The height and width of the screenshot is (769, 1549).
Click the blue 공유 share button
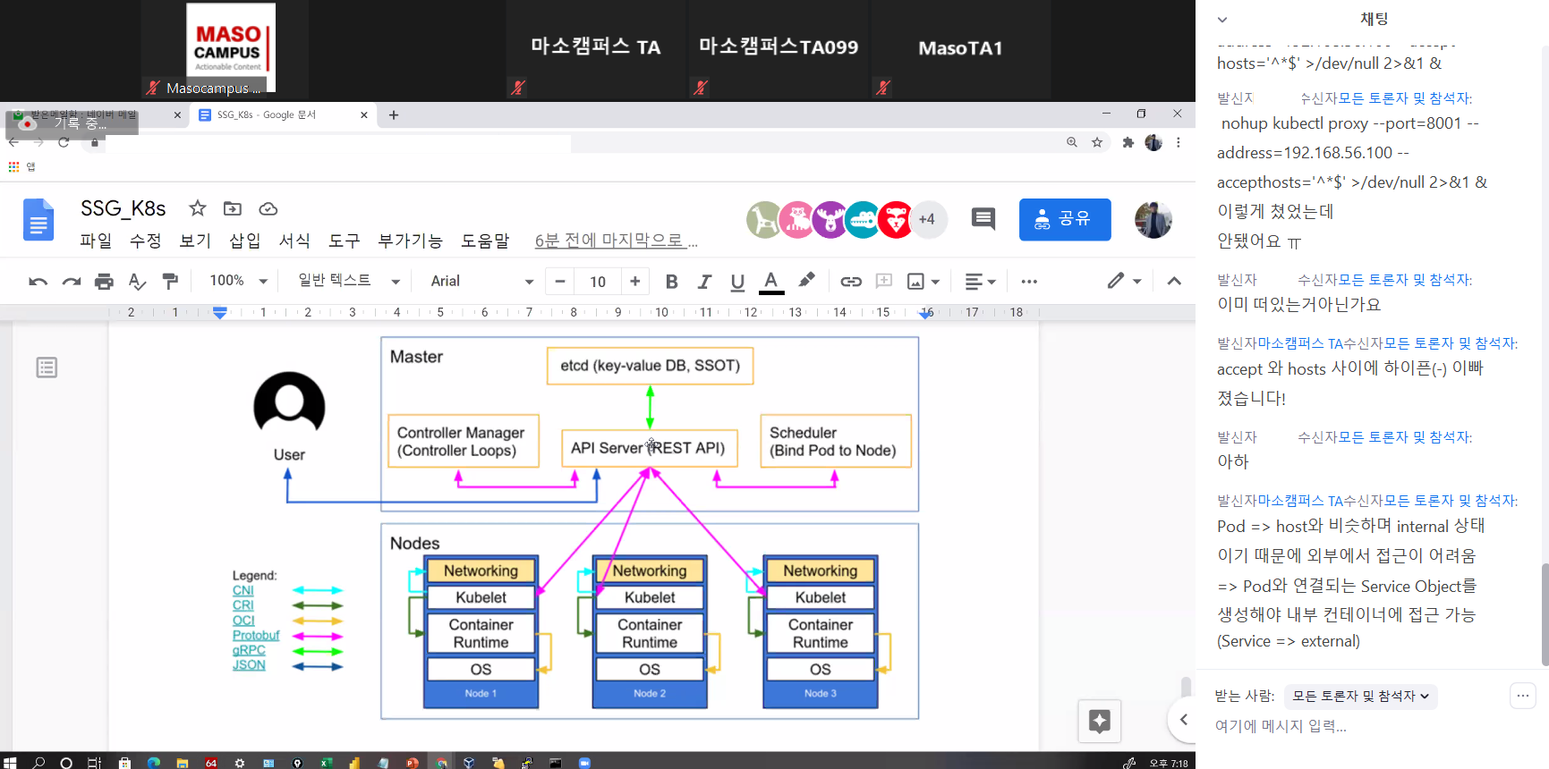point(1064,219)
